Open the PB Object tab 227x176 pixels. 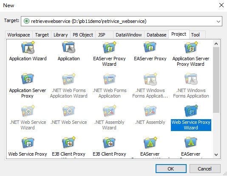click(x=83, y=35)
